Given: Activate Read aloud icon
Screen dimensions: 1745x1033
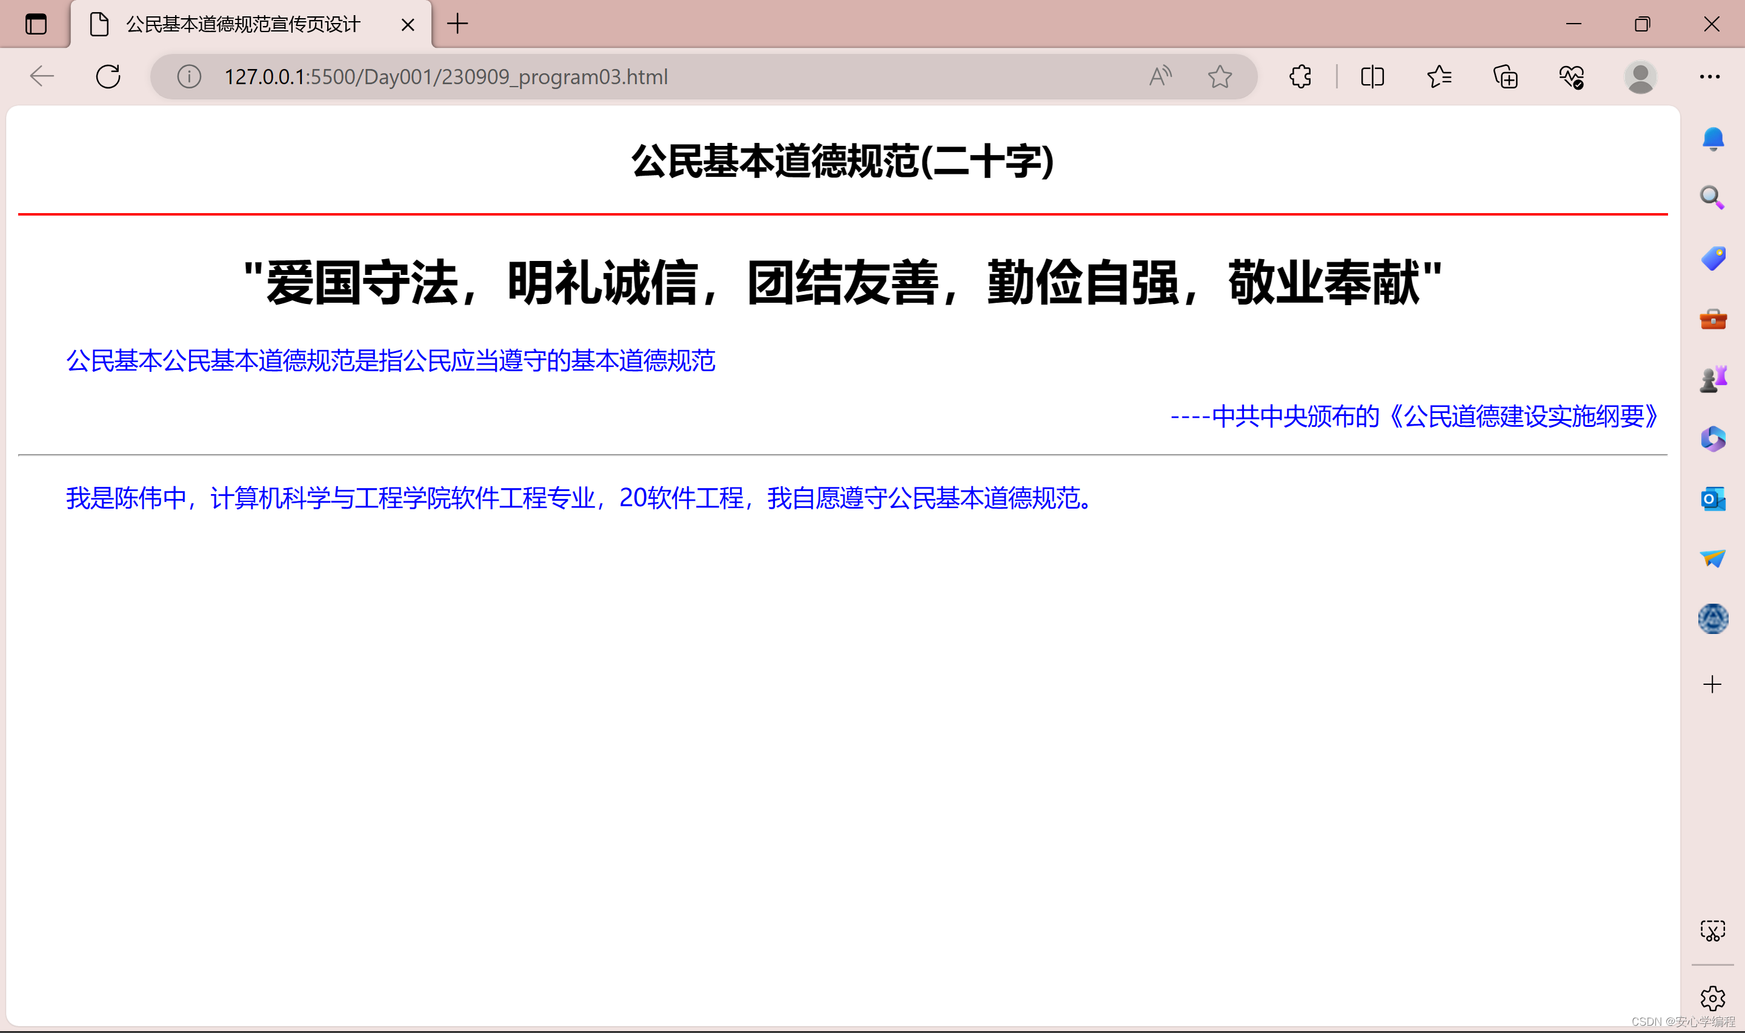Looking at the screenshot, I should [1160, 76].
